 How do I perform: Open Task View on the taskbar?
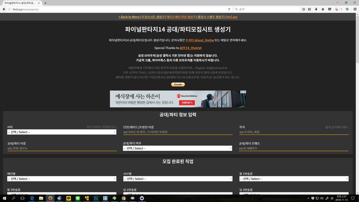click(22, 198)
